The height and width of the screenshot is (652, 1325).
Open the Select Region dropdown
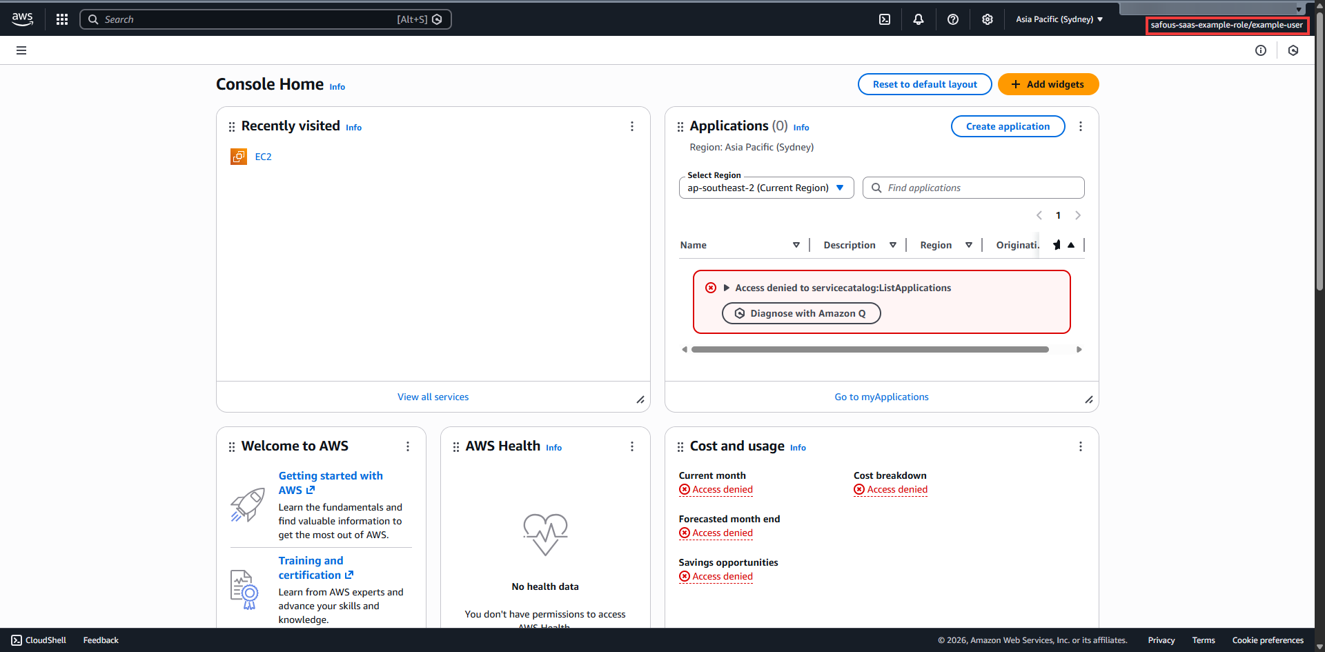[x=766, y=188]
